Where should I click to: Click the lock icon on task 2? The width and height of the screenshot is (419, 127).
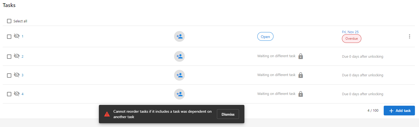pos(301,56)
